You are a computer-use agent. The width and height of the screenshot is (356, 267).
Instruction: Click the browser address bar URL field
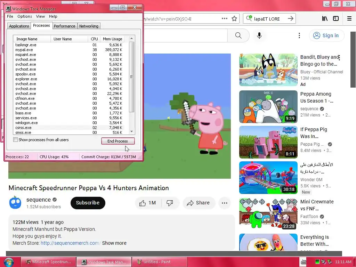[181, 19]
